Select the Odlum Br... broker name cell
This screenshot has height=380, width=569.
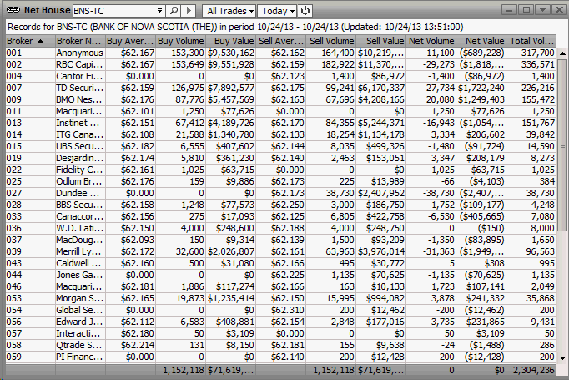point(79,181)
